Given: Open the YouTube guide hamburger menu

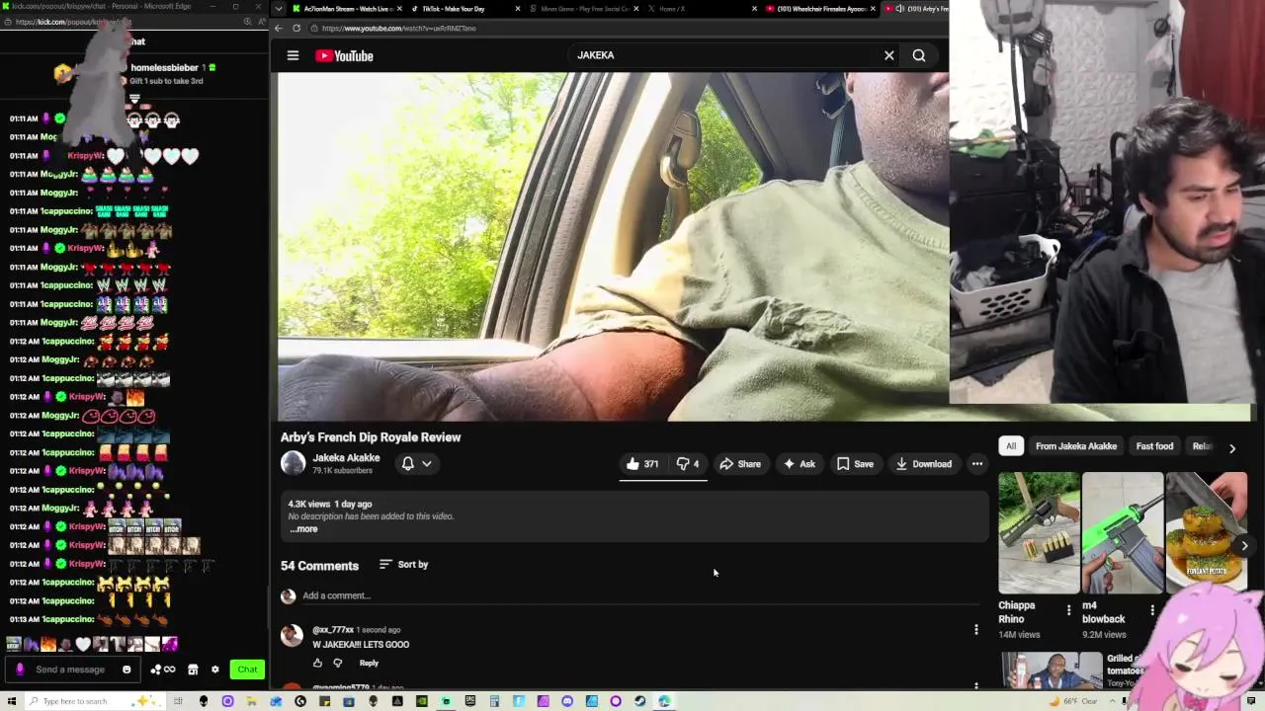Looking at the screenshot, I should tap(293, 55).
